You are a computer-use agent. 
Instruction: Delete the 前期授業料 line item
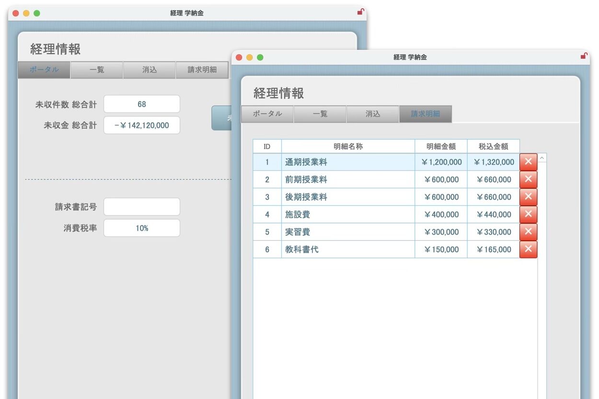click(528, 179)
